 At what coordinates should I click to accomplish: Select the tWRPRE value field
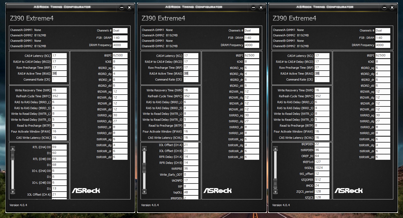(x=191, y=169)
